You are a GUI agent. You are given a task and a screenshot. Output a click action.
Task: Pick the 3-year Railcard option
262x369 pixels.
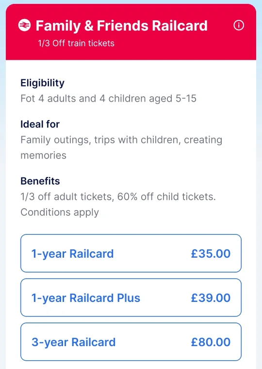[131, 342]
